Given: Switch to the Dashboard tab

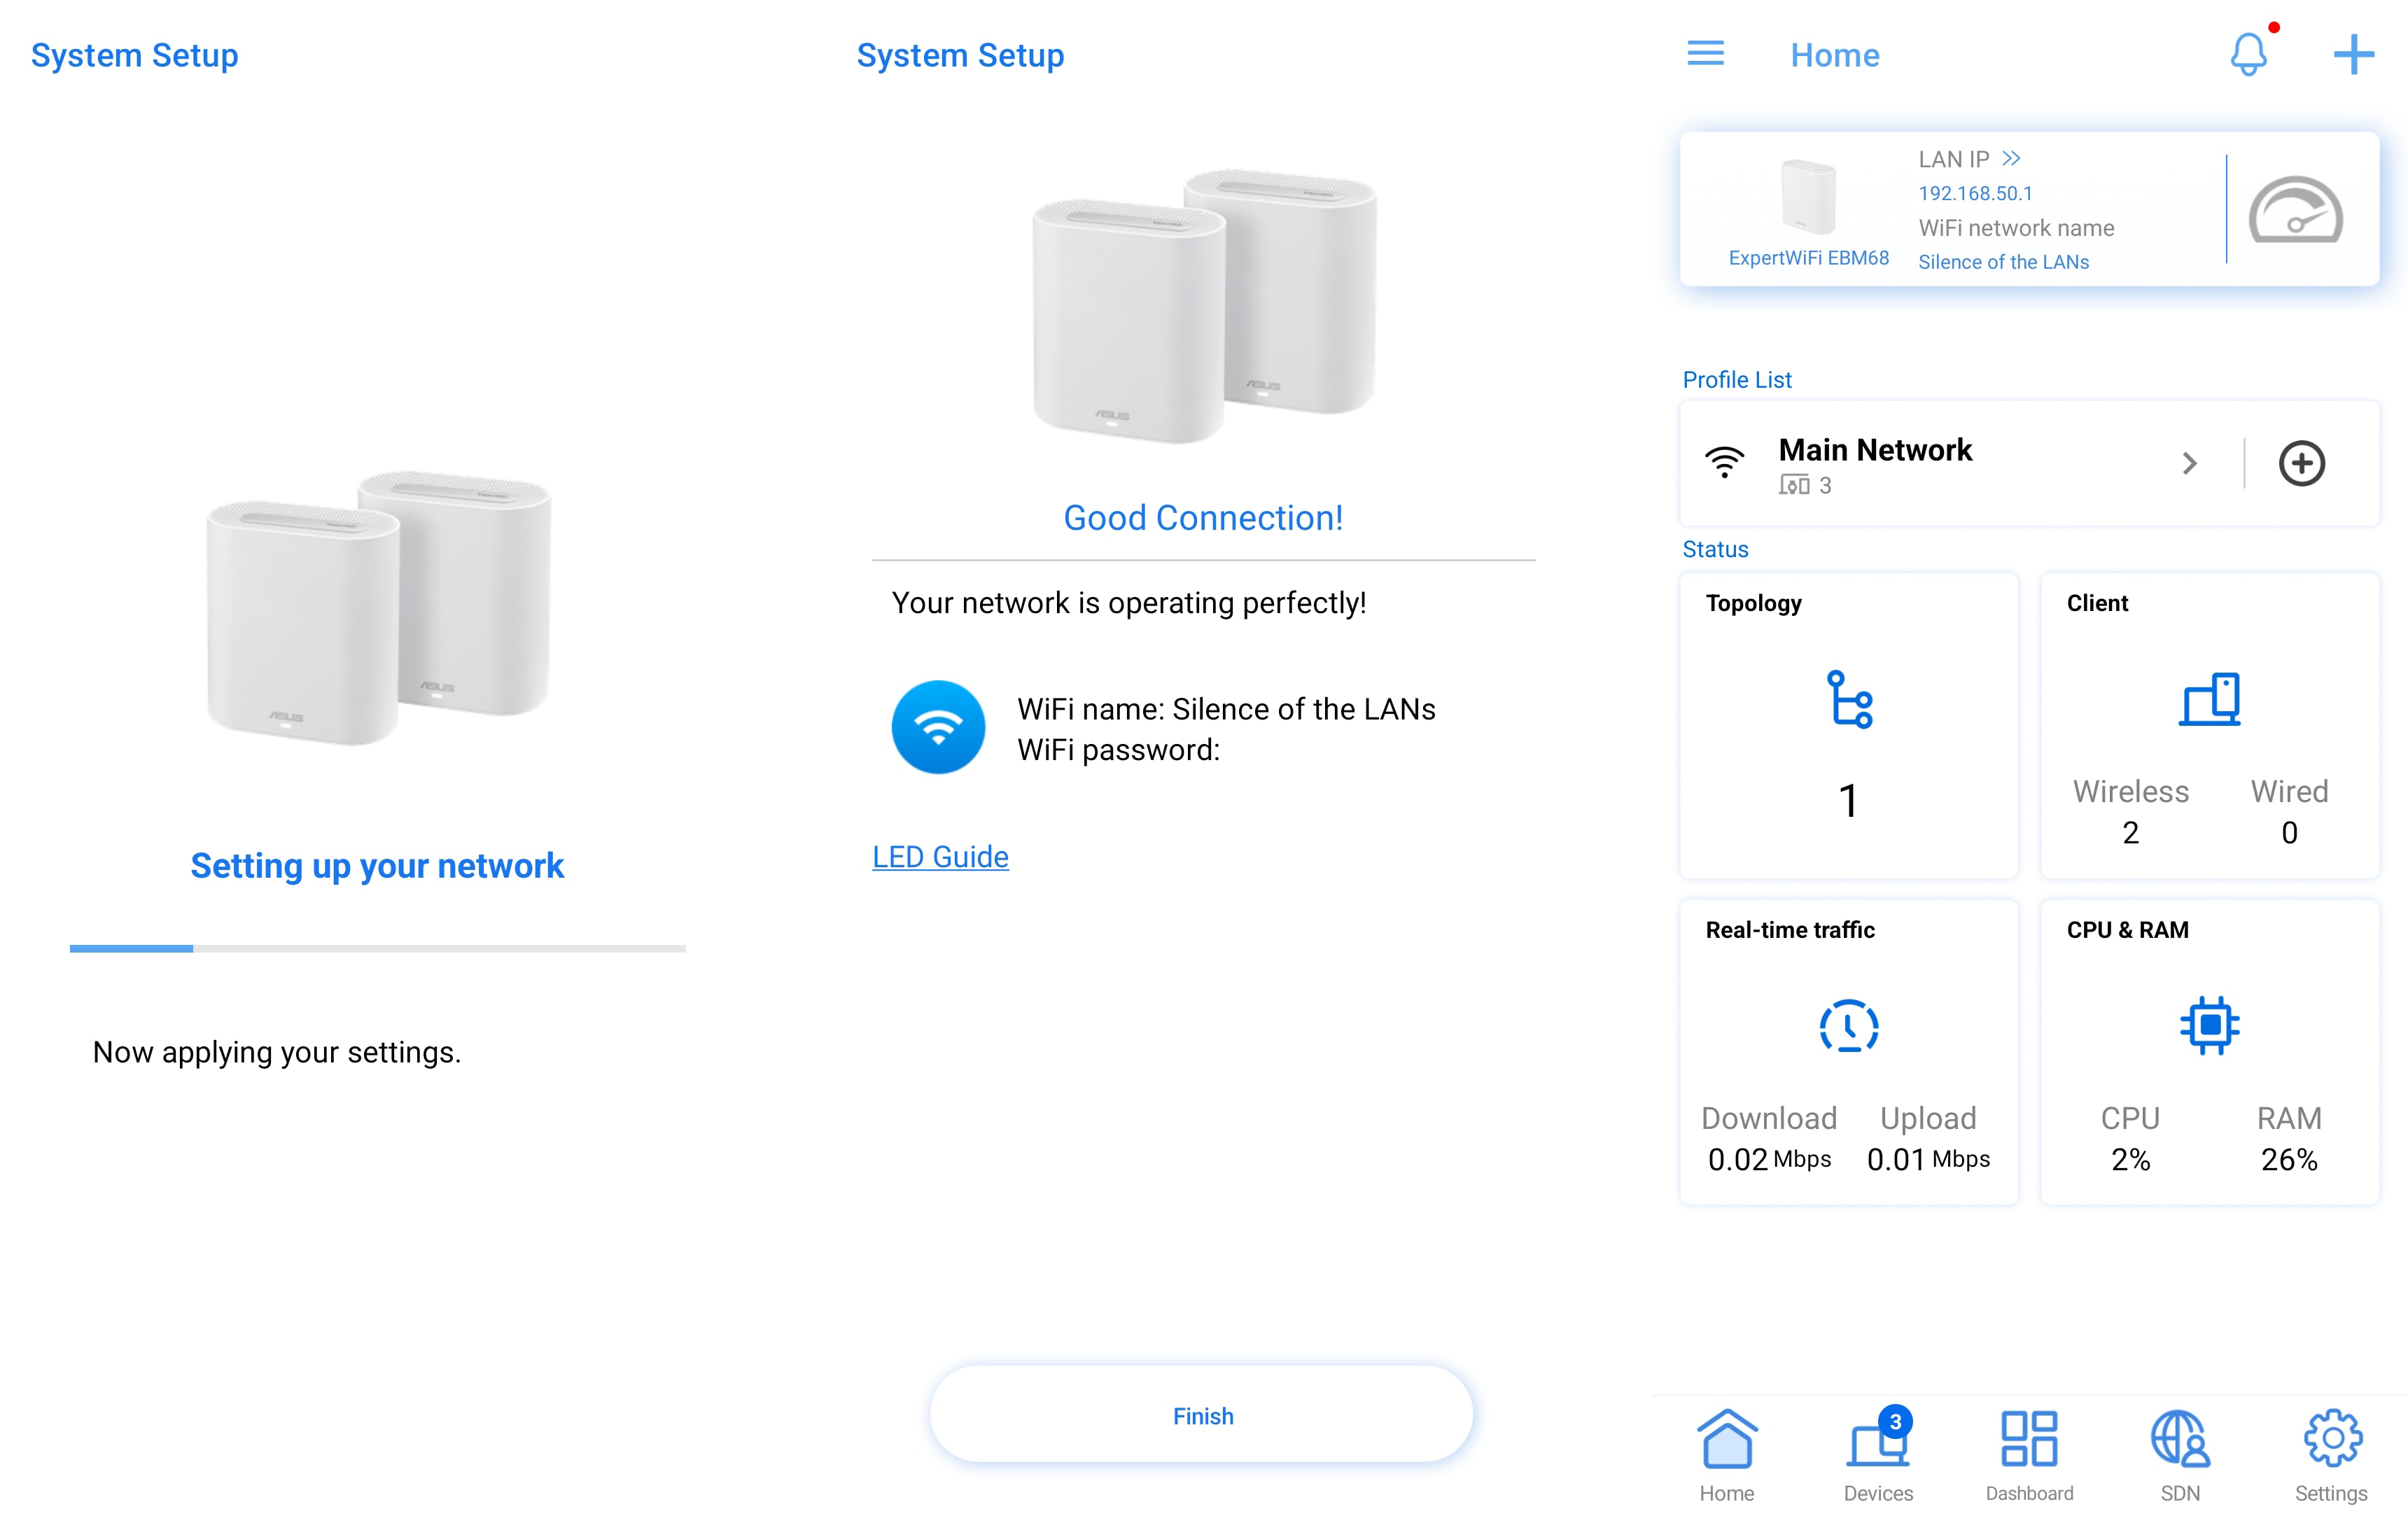Looking at the screenshot, I should 2029,1454.
